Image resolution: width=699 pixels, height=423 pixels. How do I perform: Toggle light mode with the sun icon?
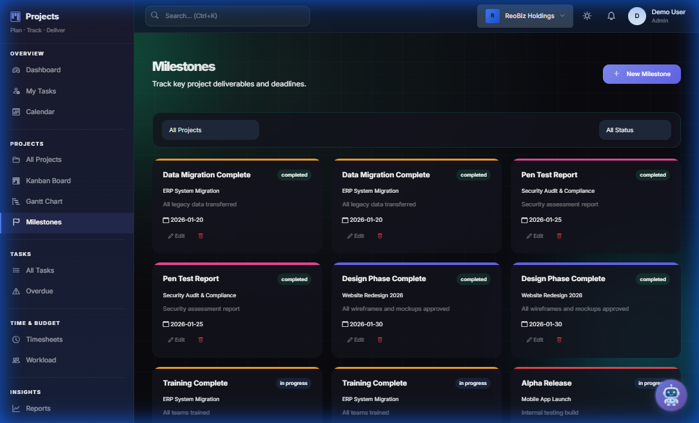click(587, 15)
